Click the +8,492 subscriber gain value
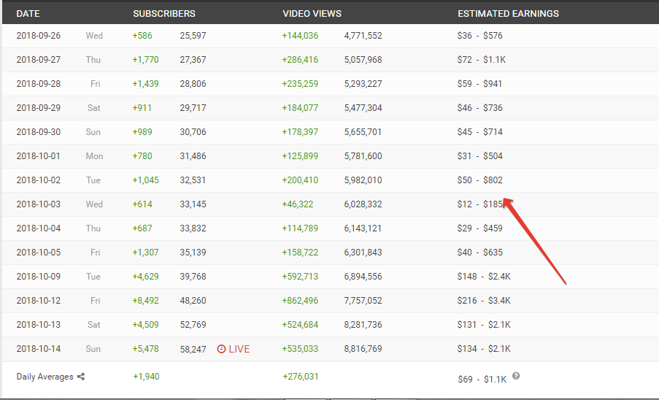The width and height of the screenshot is (659, 400). [145, 301]
